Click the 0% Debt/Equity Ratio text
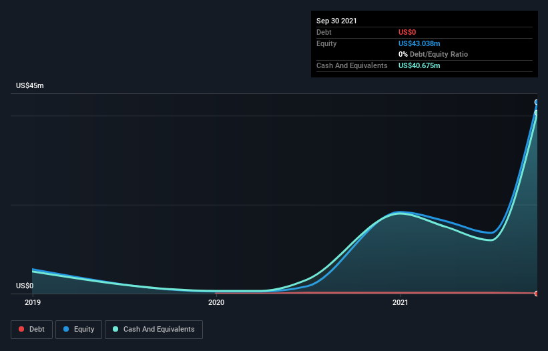Screen dimensions: 548x351 [x=433, y=54]
